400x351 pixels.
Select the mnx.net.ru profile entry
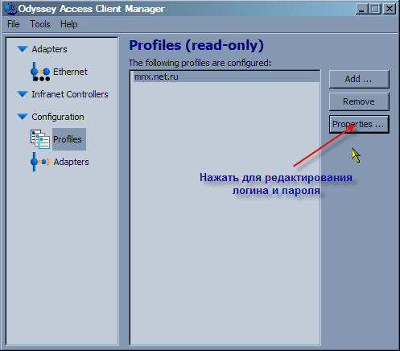(226, 76)
